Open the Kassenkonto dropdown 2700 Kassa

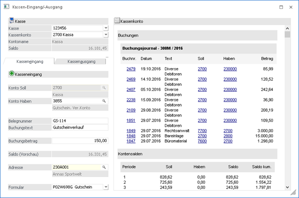click(106, 35)
